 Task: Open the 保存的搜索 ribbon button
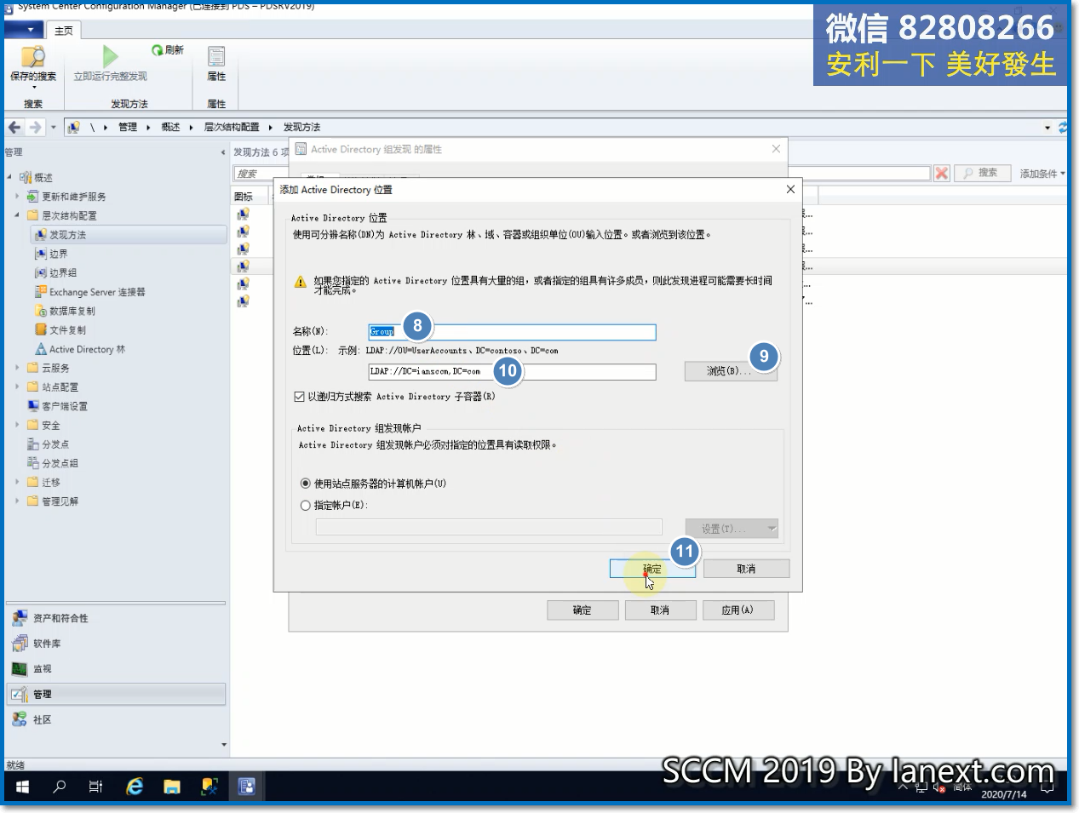click(33, 66)
